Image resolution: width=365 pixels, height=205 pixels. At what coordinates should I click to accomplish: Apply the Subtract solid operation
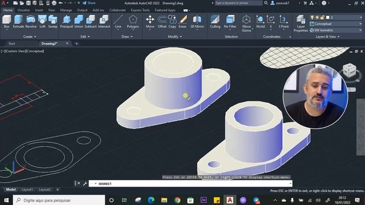pyautogui.click(x=90, y=22)
